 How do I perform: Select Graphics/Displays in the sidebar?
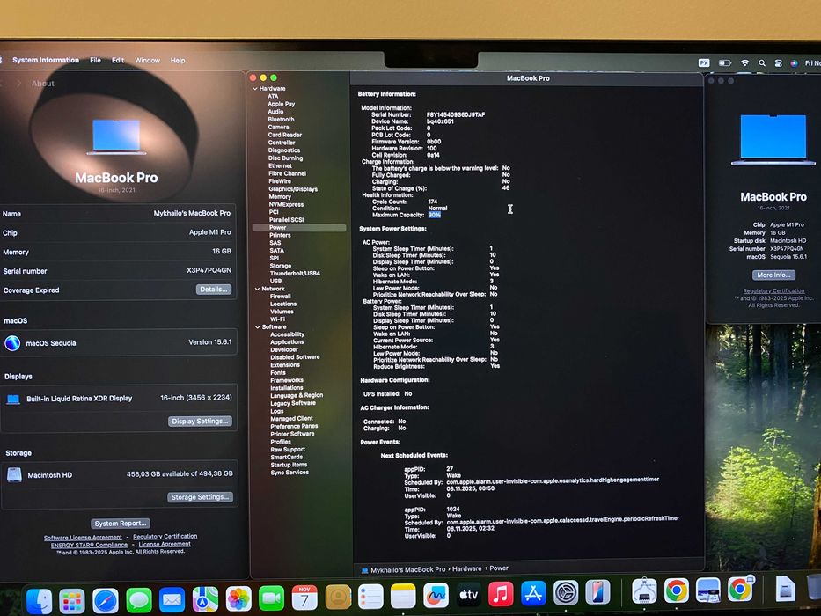[293, 189]
